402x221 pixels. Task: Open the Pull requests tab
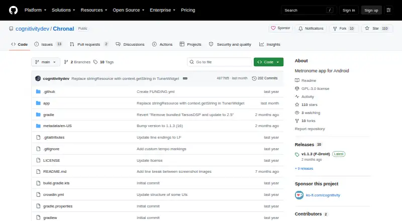(x=89, y=44)
